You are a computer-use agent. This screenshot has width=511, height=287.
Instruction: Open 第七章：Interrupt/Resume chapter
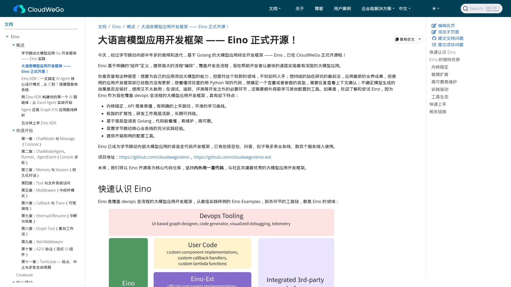[x=49, y=218]
